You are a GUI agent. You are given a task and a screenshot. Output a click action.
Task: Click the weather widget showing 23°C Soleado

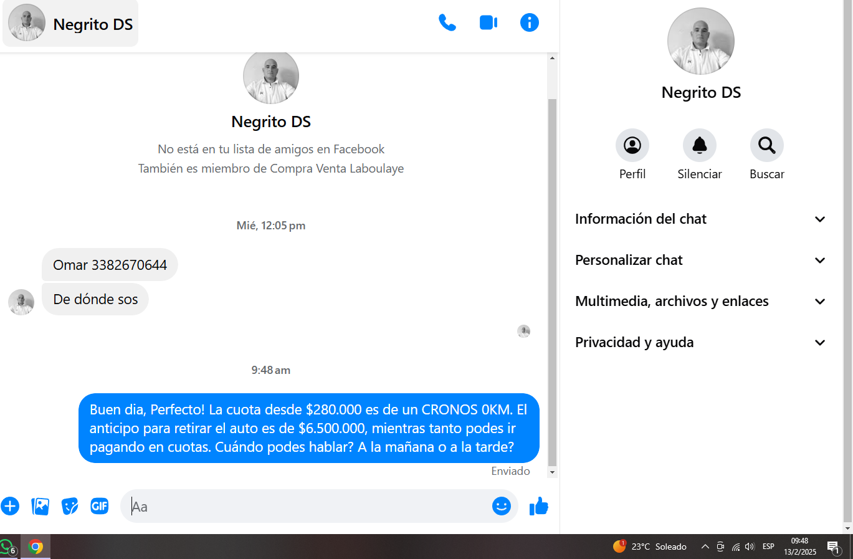pos(650,547)
